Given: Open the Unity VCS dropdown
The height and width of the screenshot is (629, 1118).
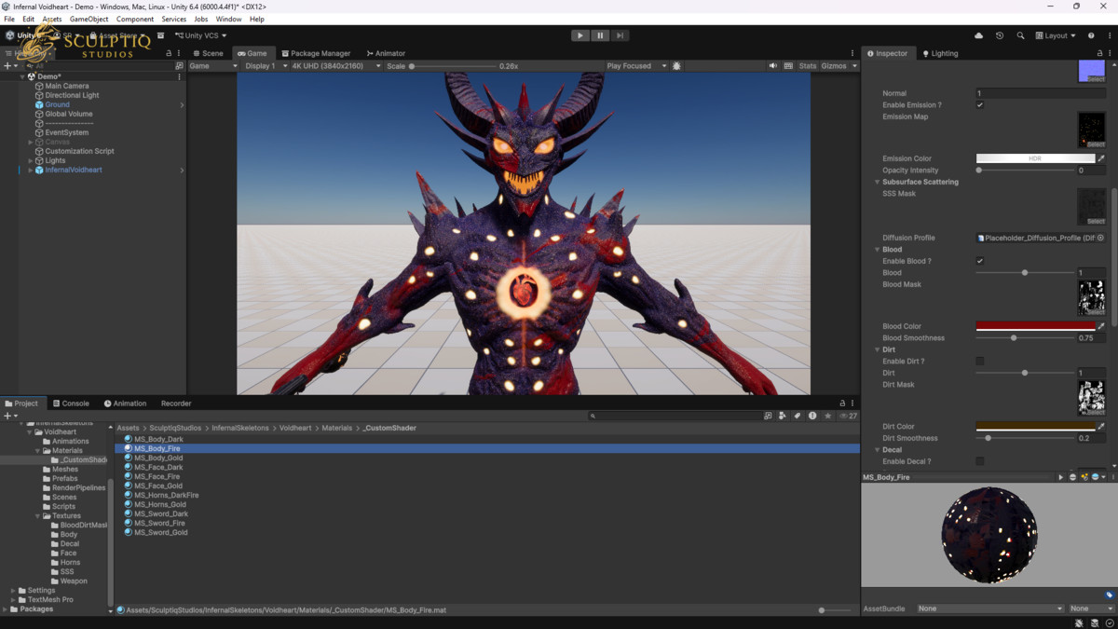Looking at the screenshot, I should [x=201, y=35].
